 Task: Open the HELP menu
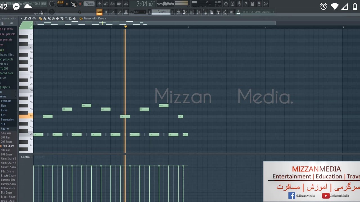pyautogui.click(x=44, y=4)
